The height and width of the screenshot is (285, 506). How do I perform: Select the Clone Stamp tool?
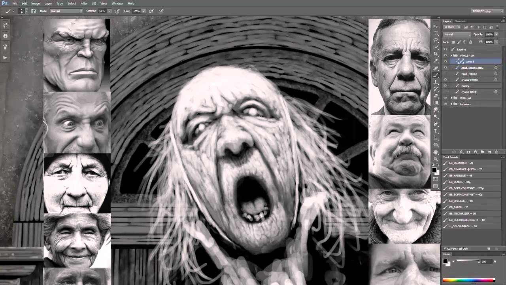(x=436, y=82)
